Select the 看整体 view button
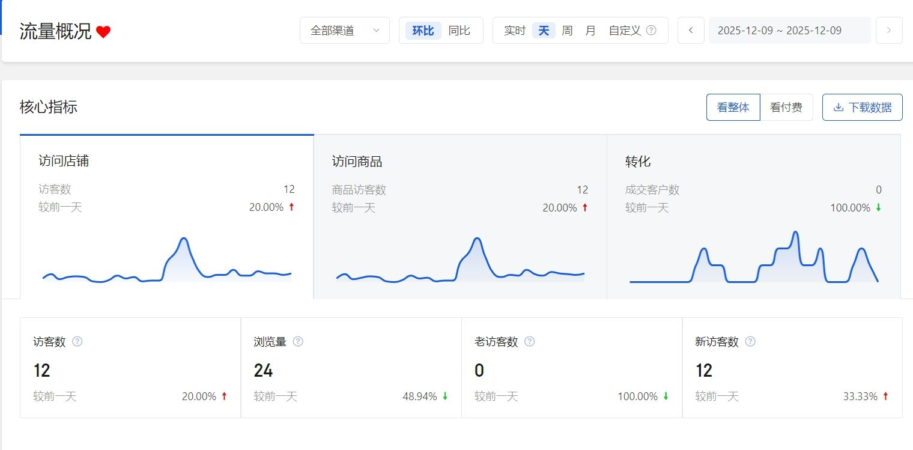 tap(733, 108)
